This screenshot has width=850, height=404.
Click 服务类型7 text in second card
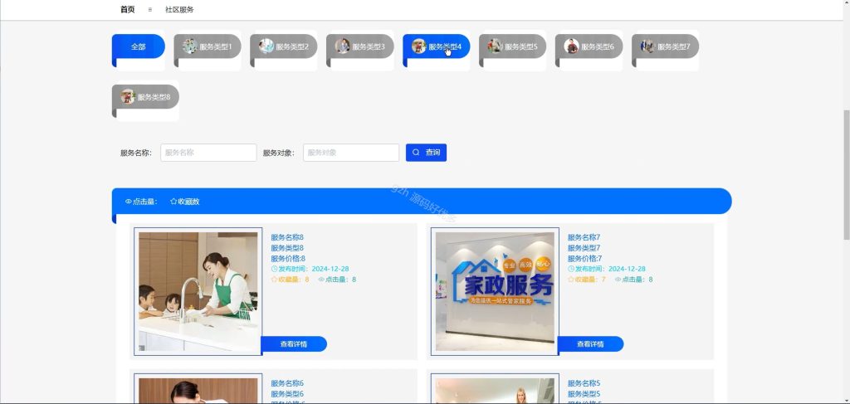click(x=584, y=248)
